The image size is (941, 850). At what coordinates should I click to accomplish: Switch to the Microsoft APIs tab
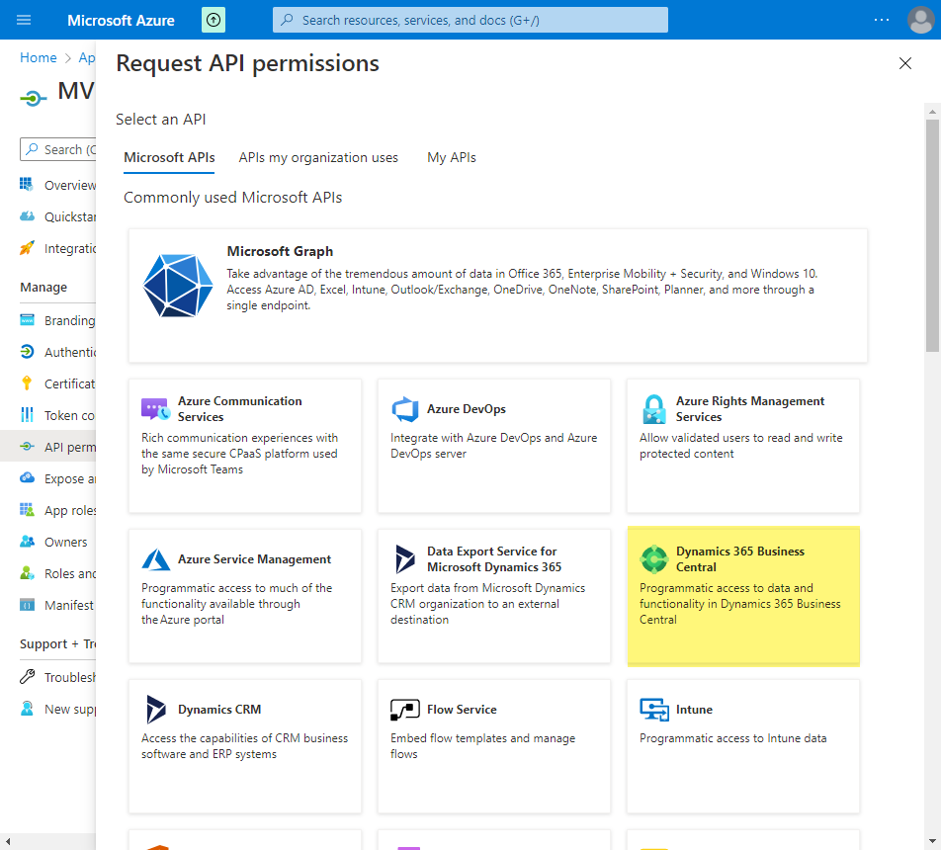[x=169, y=158]
